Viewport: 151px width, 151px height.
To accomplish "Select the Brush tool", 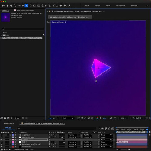I will point(54,6).
